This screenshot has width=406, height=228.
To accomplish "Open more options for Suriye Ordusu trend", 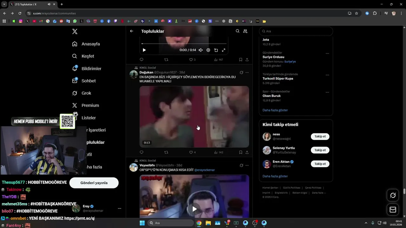I will point(327,54).
